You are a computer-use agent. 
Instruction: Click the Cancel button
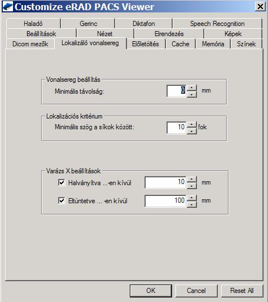point(196,291)
